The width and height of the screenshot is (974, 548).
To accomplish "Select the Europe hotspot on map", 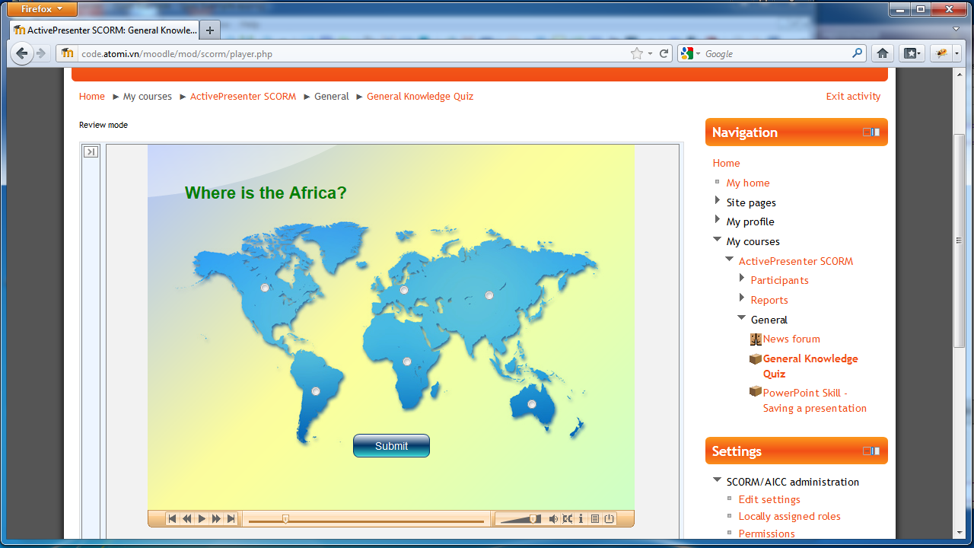I will [x=404, y=290].
